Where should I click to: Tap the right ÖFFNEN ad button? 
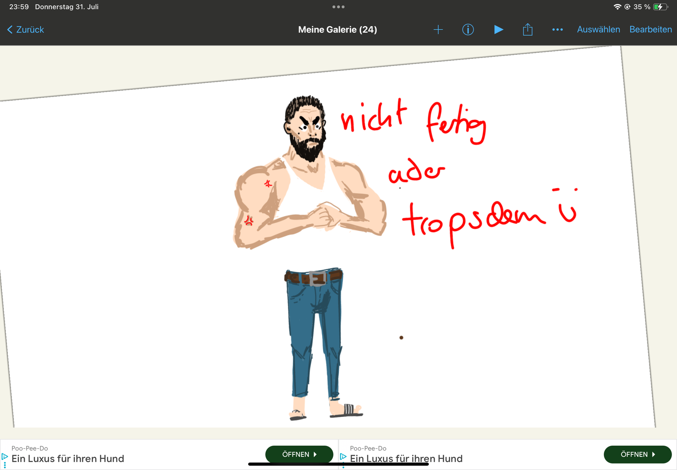click(x=637, y=454)
